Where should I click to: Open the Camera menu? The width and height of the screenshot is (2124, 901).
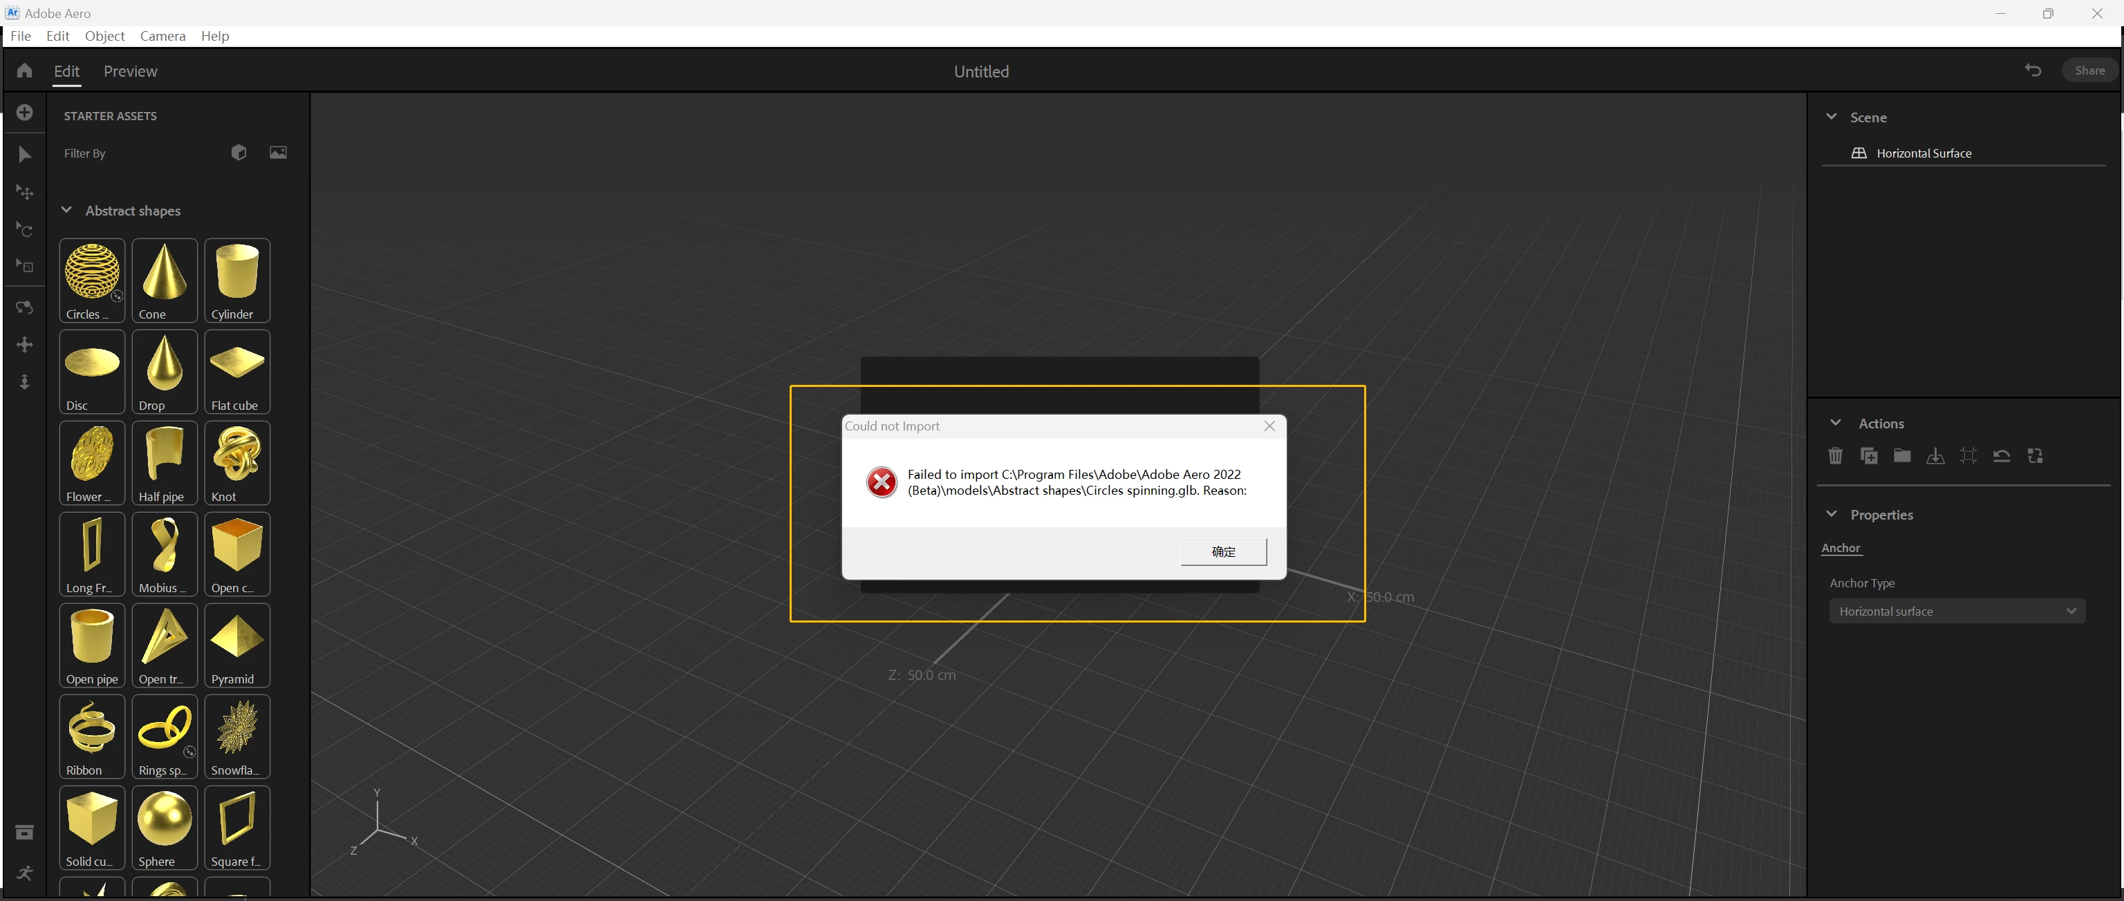[162, 36]
